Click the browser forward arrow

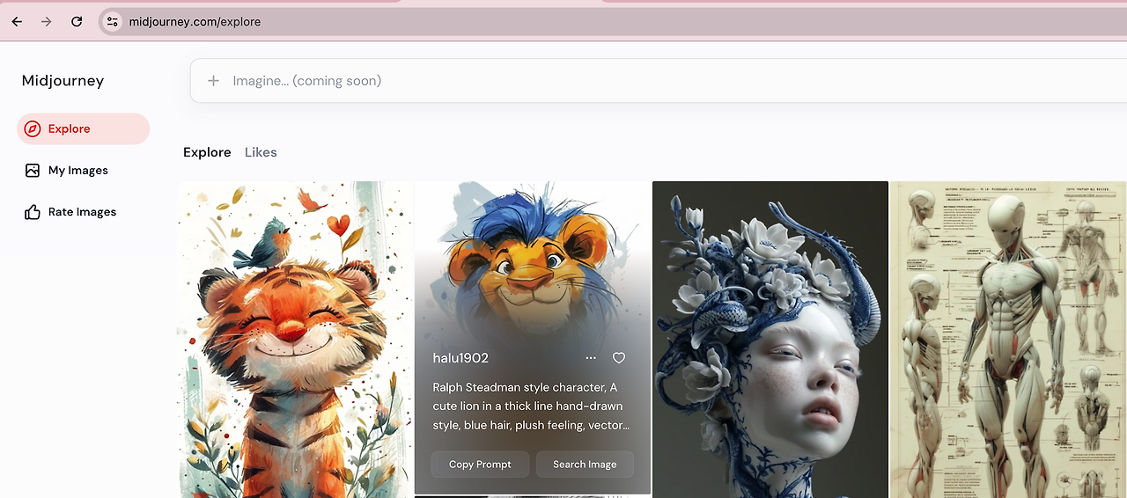pos(47,22)
